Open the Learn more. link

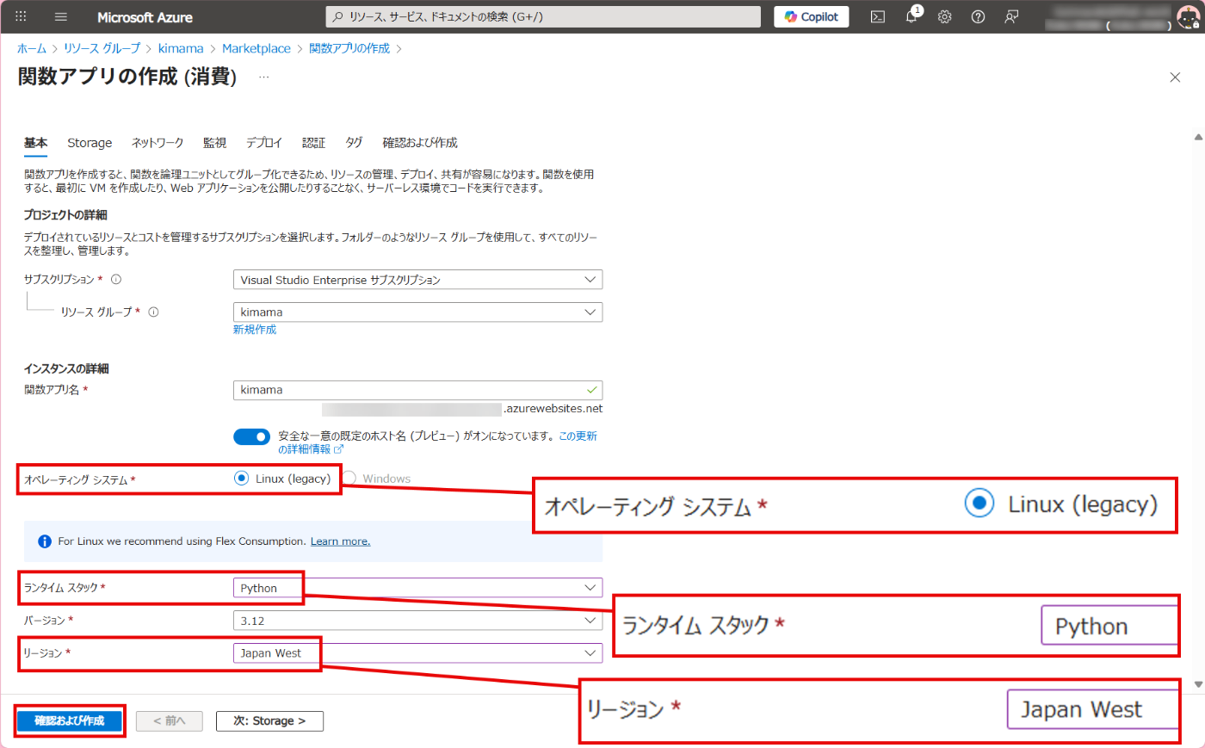click(340, 541)
